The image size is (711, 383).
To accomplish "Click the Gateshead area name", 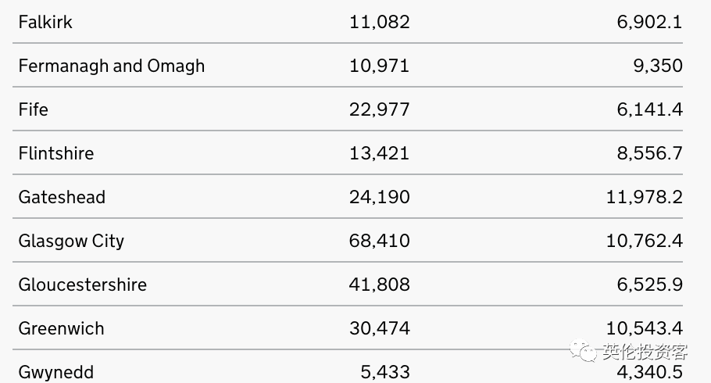I will pyautogui.click(x=63, y=197).
